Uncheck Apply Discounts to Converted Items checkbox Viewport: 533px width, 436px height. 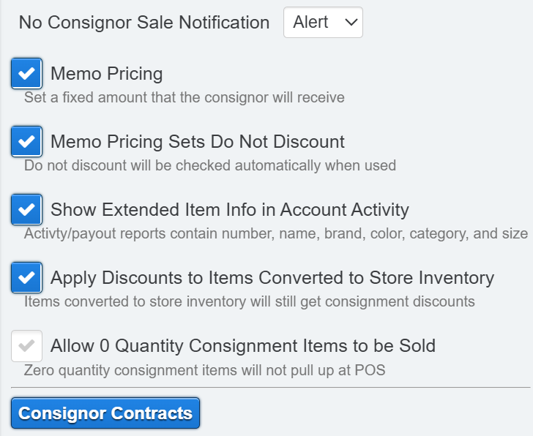[x=26, y=277]
